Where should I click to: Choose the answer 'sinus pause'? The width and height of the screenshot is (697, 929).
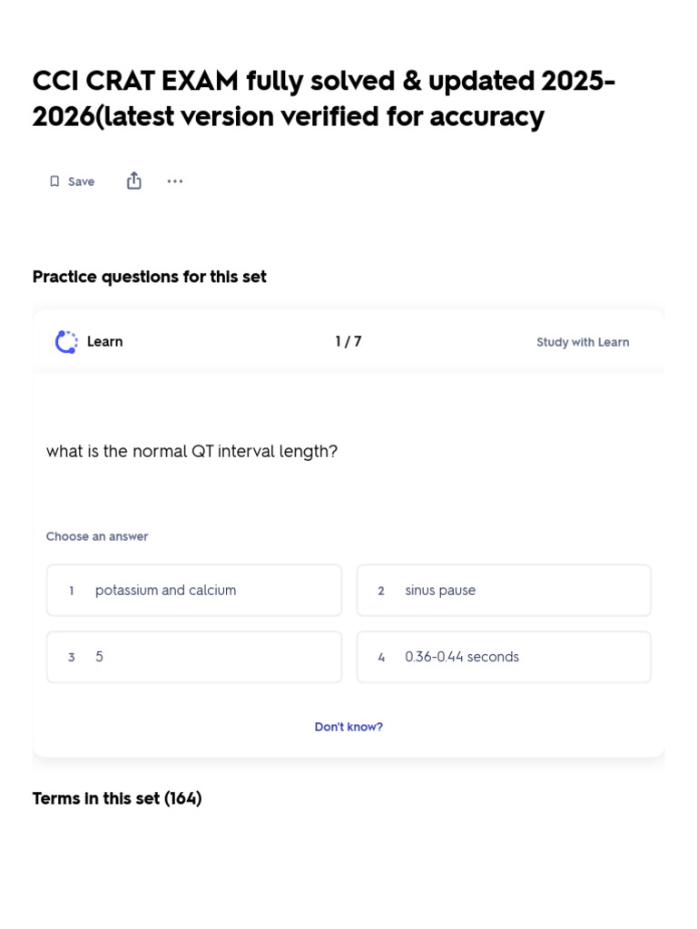pos(504,590)
